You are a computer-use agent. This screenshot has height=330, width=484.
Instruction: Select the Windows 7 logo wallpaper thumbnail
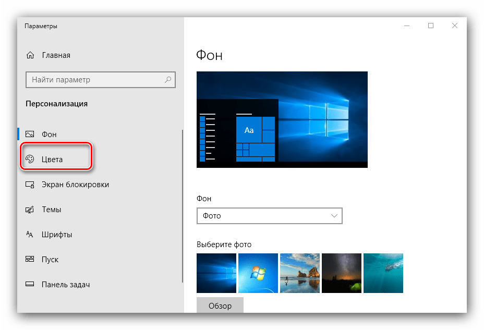(x=258, y=273)
